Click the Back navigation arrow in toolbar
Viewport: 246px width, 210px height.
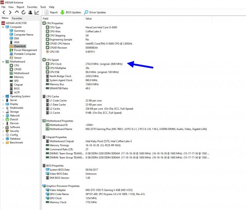4,12
